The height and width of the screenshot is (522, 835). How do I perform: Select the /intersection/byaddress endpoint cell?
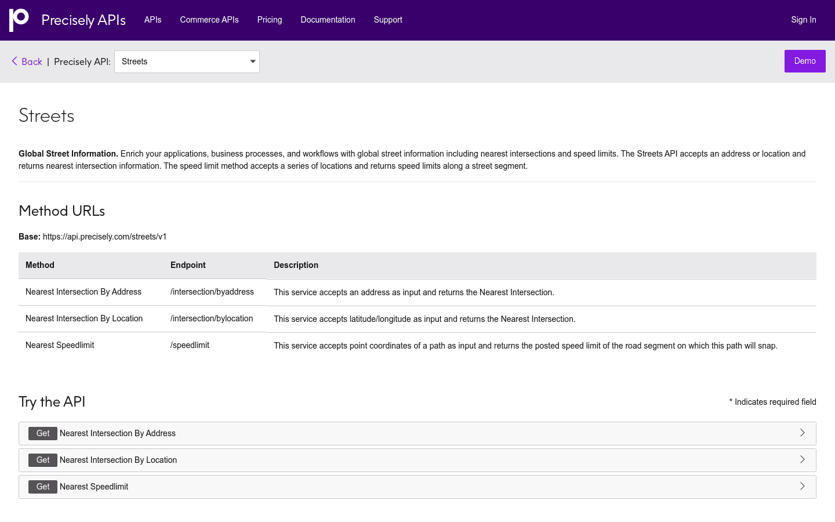click(x=212, y=292)
